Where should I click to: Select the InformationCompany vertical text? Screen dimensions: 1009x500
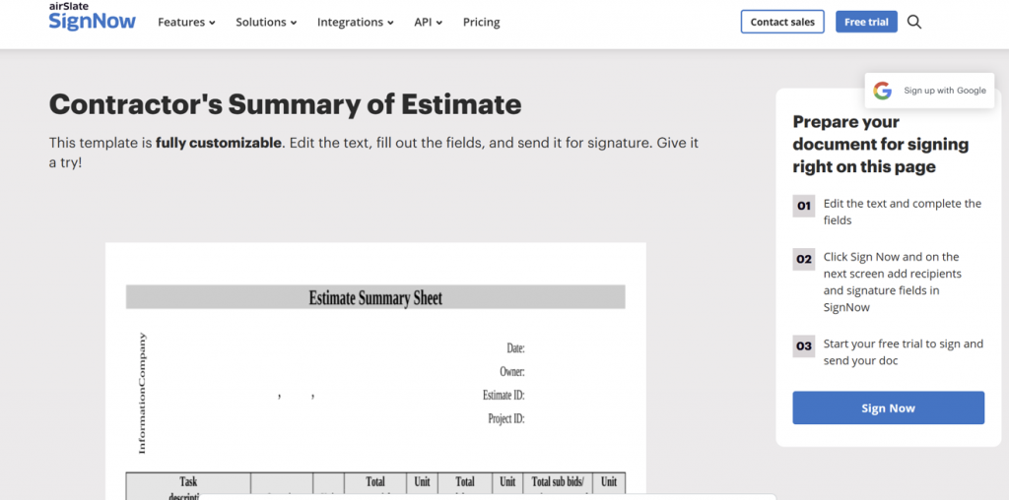point(142,394)
